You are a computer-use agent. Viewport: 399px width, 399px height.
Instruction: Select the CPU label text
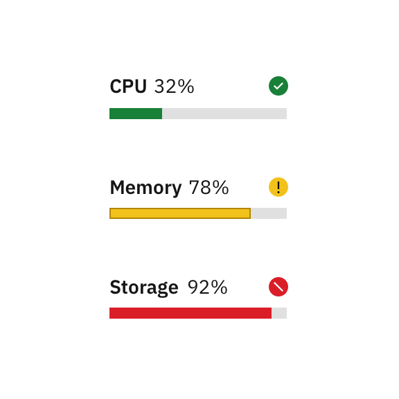pos(128,87)
